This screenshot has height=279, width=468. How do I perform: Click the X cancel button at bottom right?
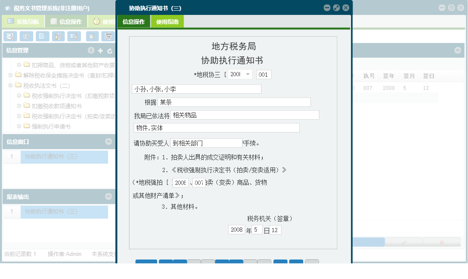pos(442,242)
